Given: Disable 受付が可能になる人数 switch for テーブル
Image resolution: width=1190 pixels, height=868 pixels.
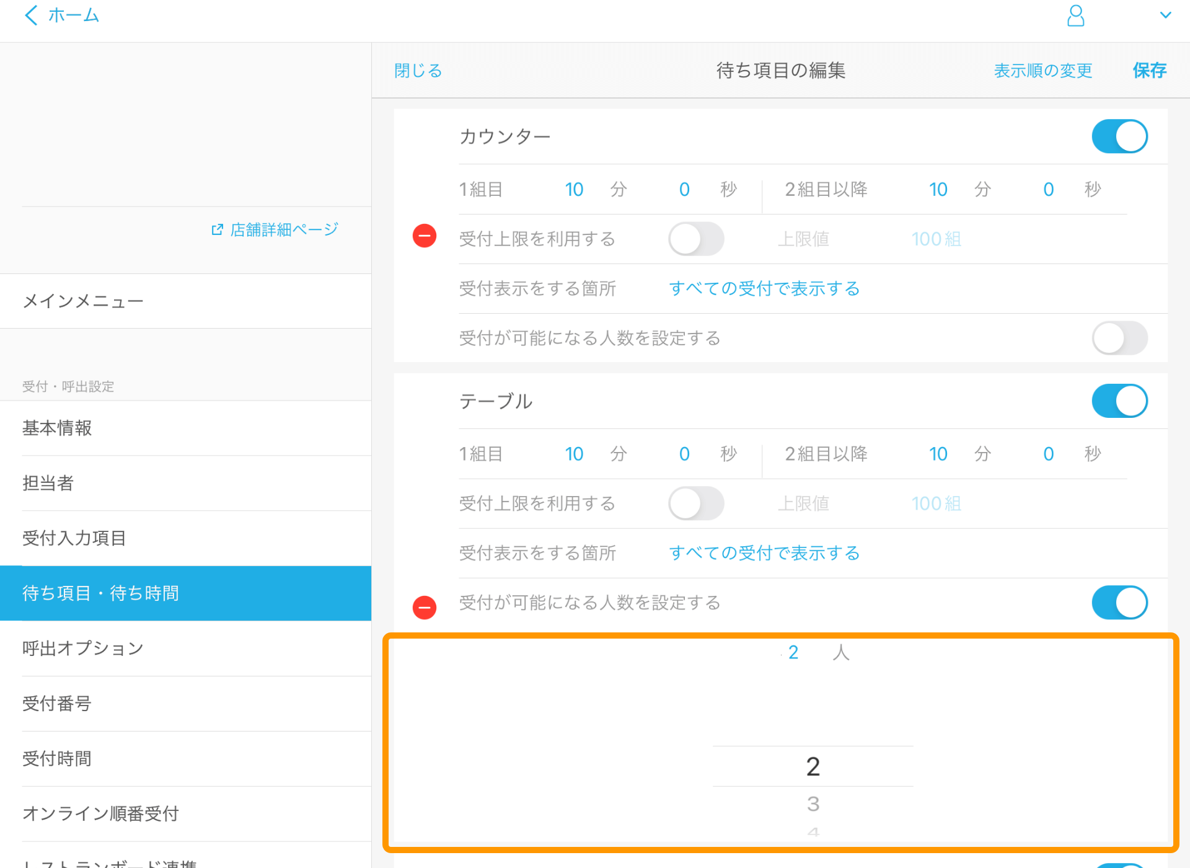Looking at the screenshot, I should tap(1119, 603).
